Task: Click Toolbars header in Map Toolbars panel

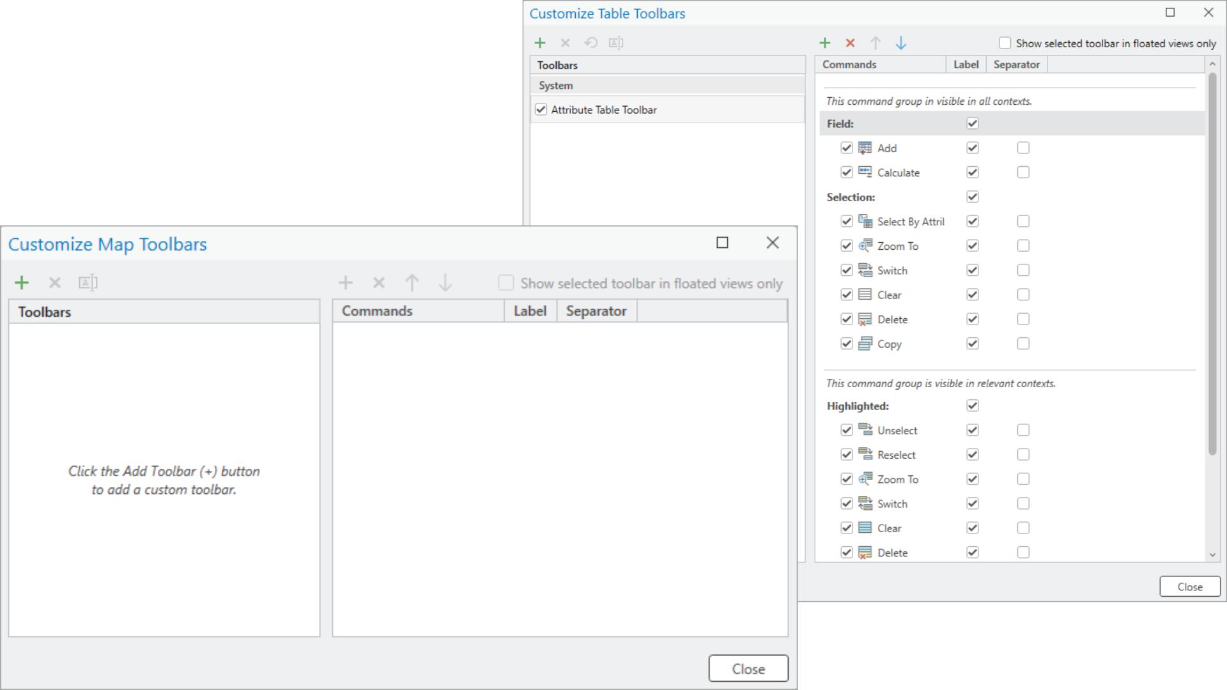Action: [164, 312]
